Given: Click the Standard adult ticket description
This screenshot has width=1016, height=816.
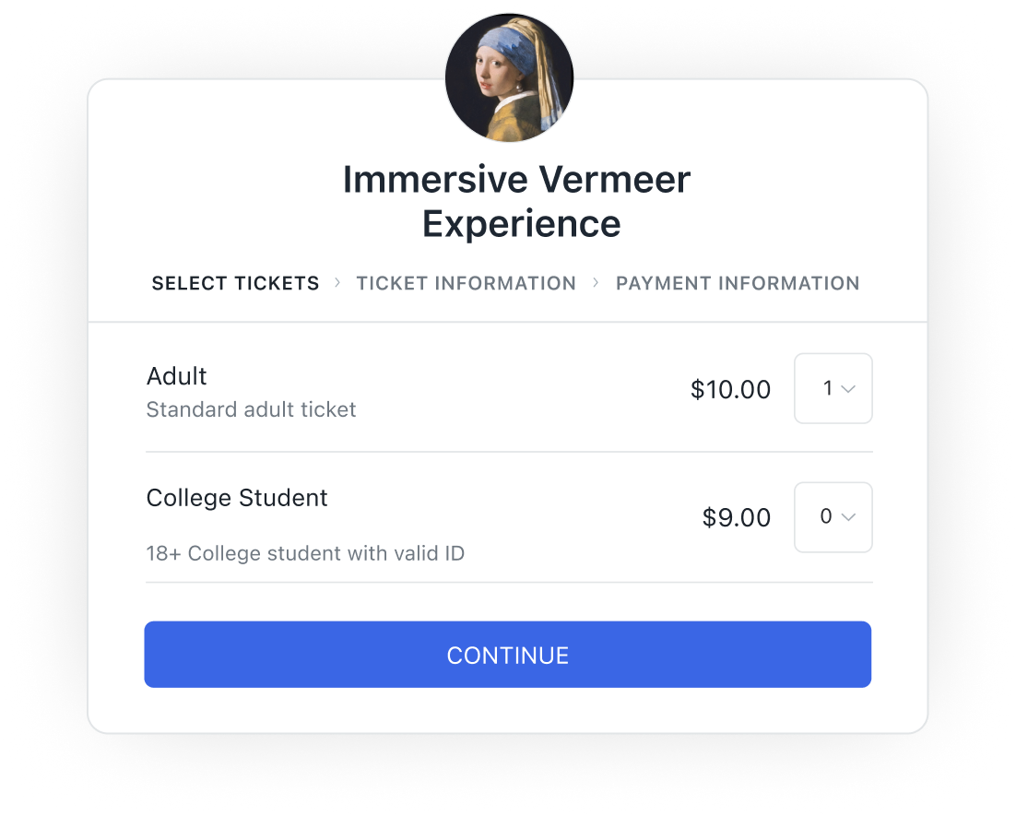Looking at the screenshot, I should click(251, 409).
